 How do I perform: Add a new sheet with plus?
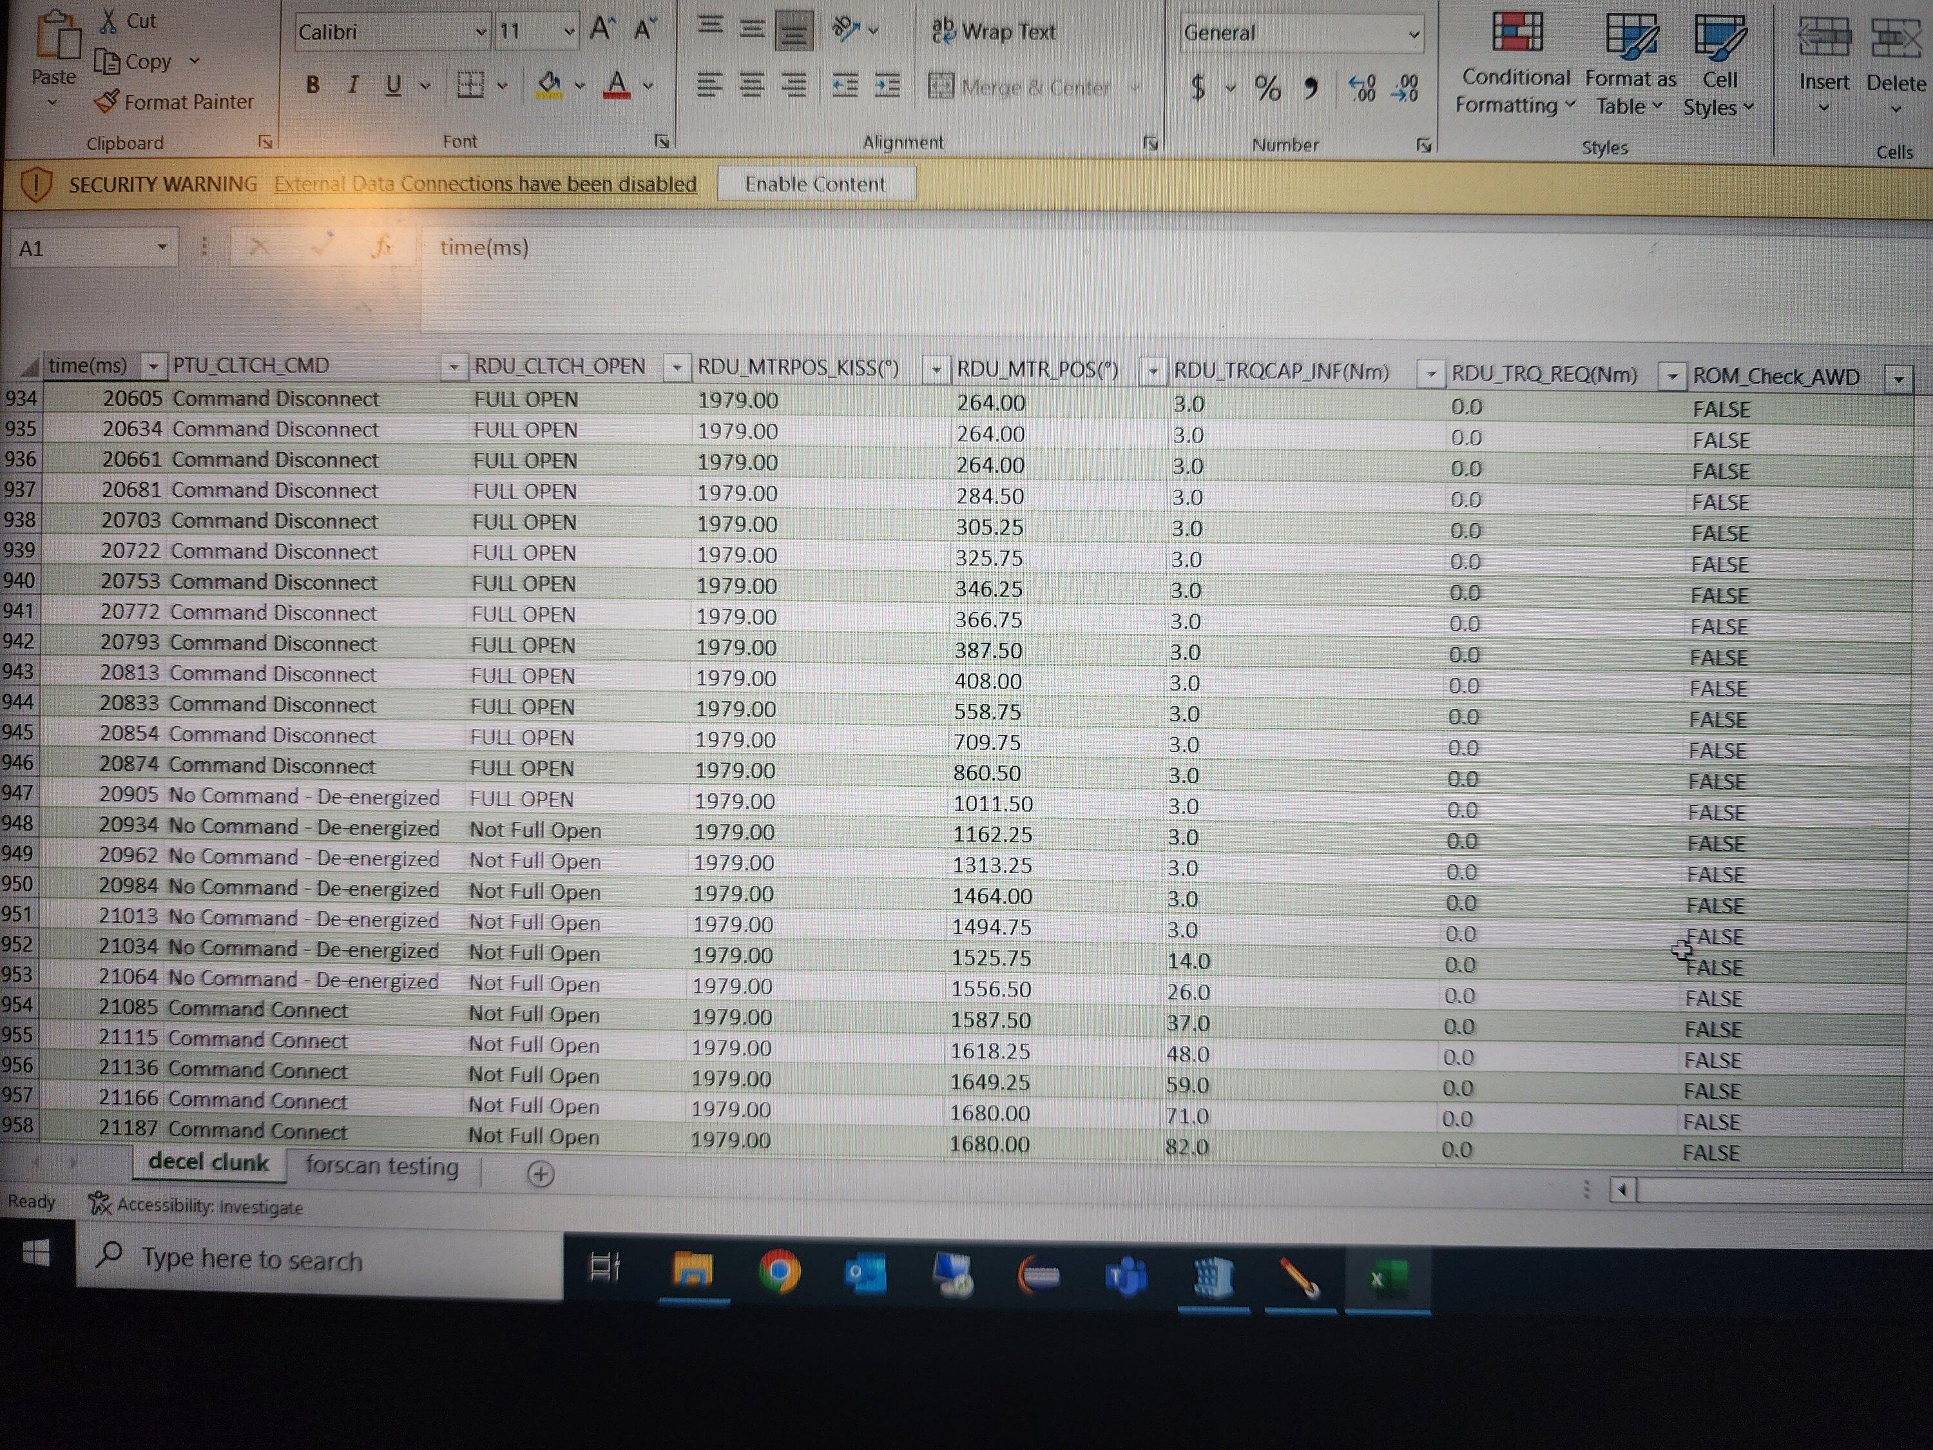(541, 1174)
